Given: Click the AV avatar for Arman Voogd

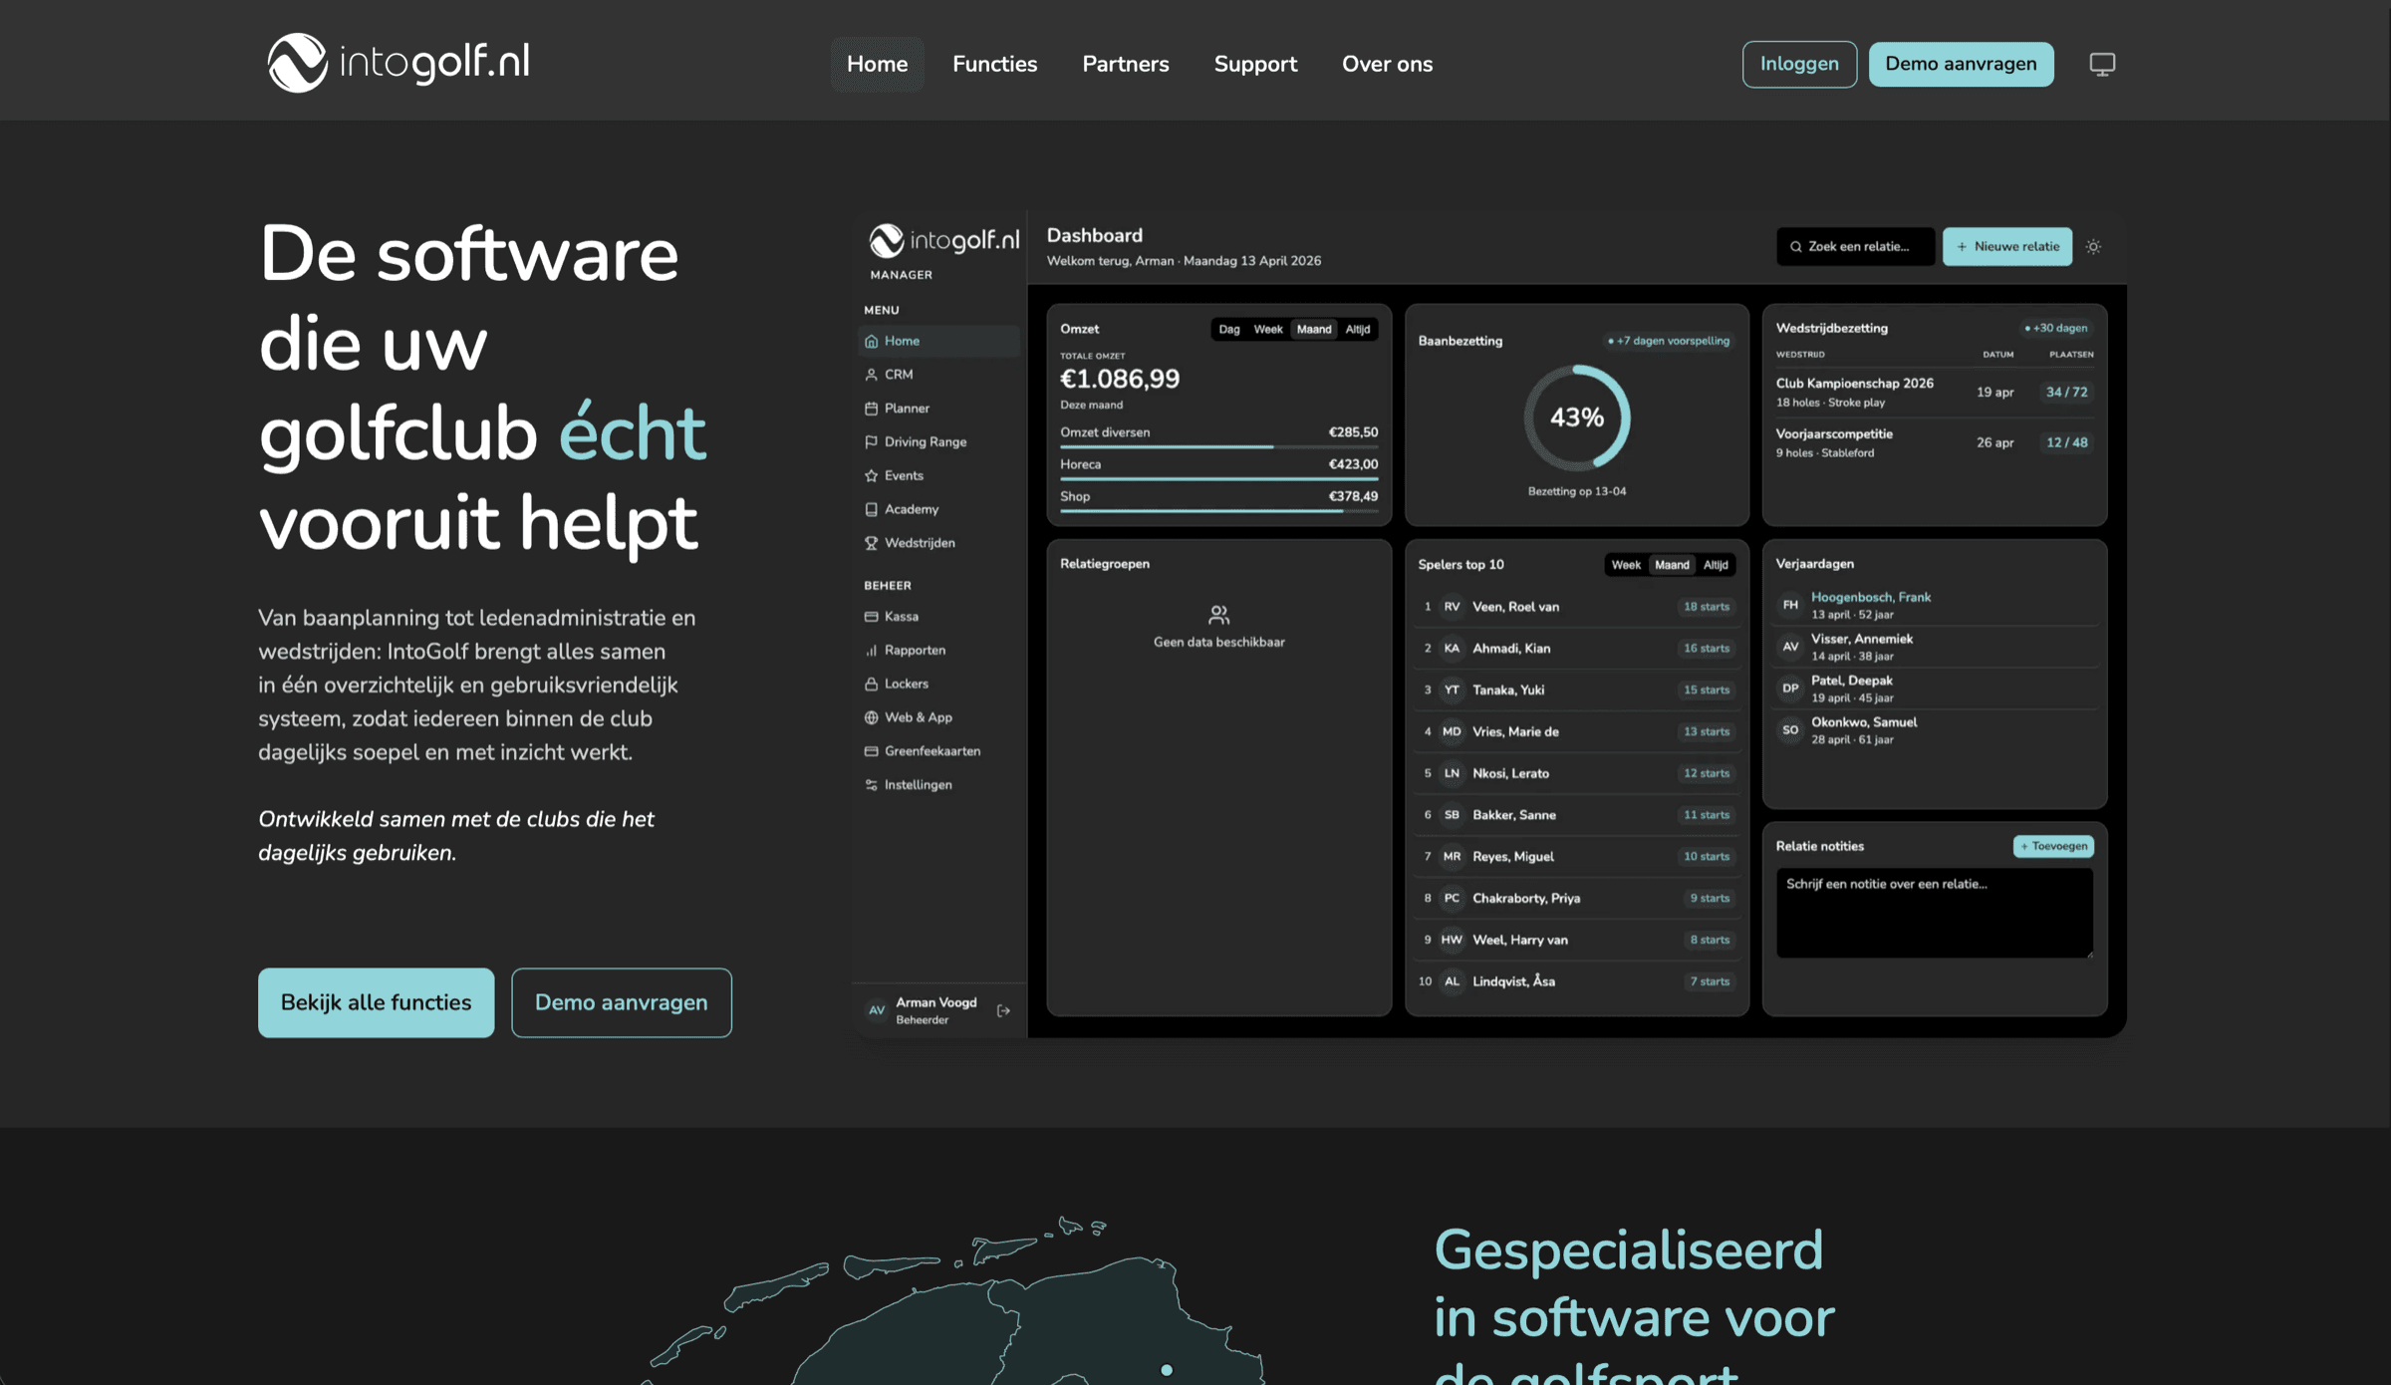Looking at the screenshot, I should pos(876,1010).
